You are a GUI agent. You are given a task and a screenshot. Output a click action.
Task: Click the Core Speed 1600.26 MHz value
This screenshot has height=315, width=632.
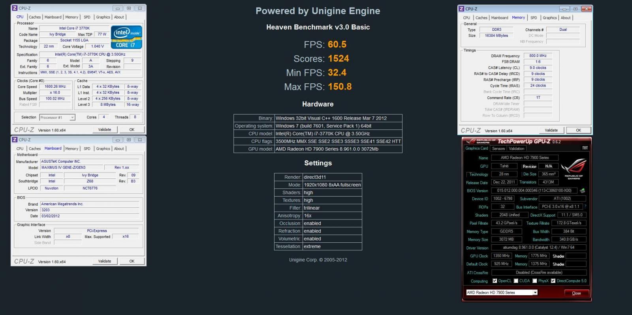[x=55, y=86]
